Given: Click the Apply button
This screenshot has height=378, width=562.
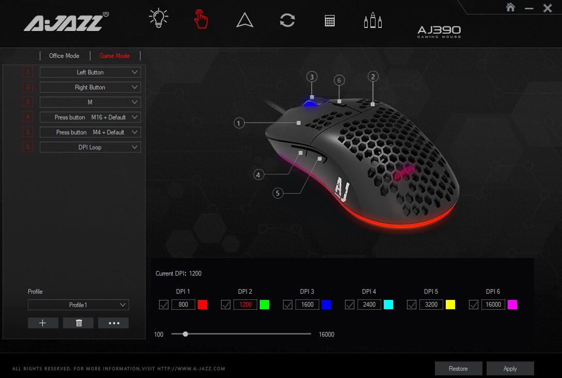Looking at the screenshot, I should click(510, 368).
